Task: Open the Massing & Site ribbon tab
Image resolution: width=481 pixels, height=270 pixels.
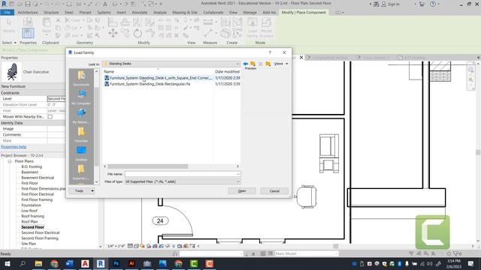Action: [185, 12]
